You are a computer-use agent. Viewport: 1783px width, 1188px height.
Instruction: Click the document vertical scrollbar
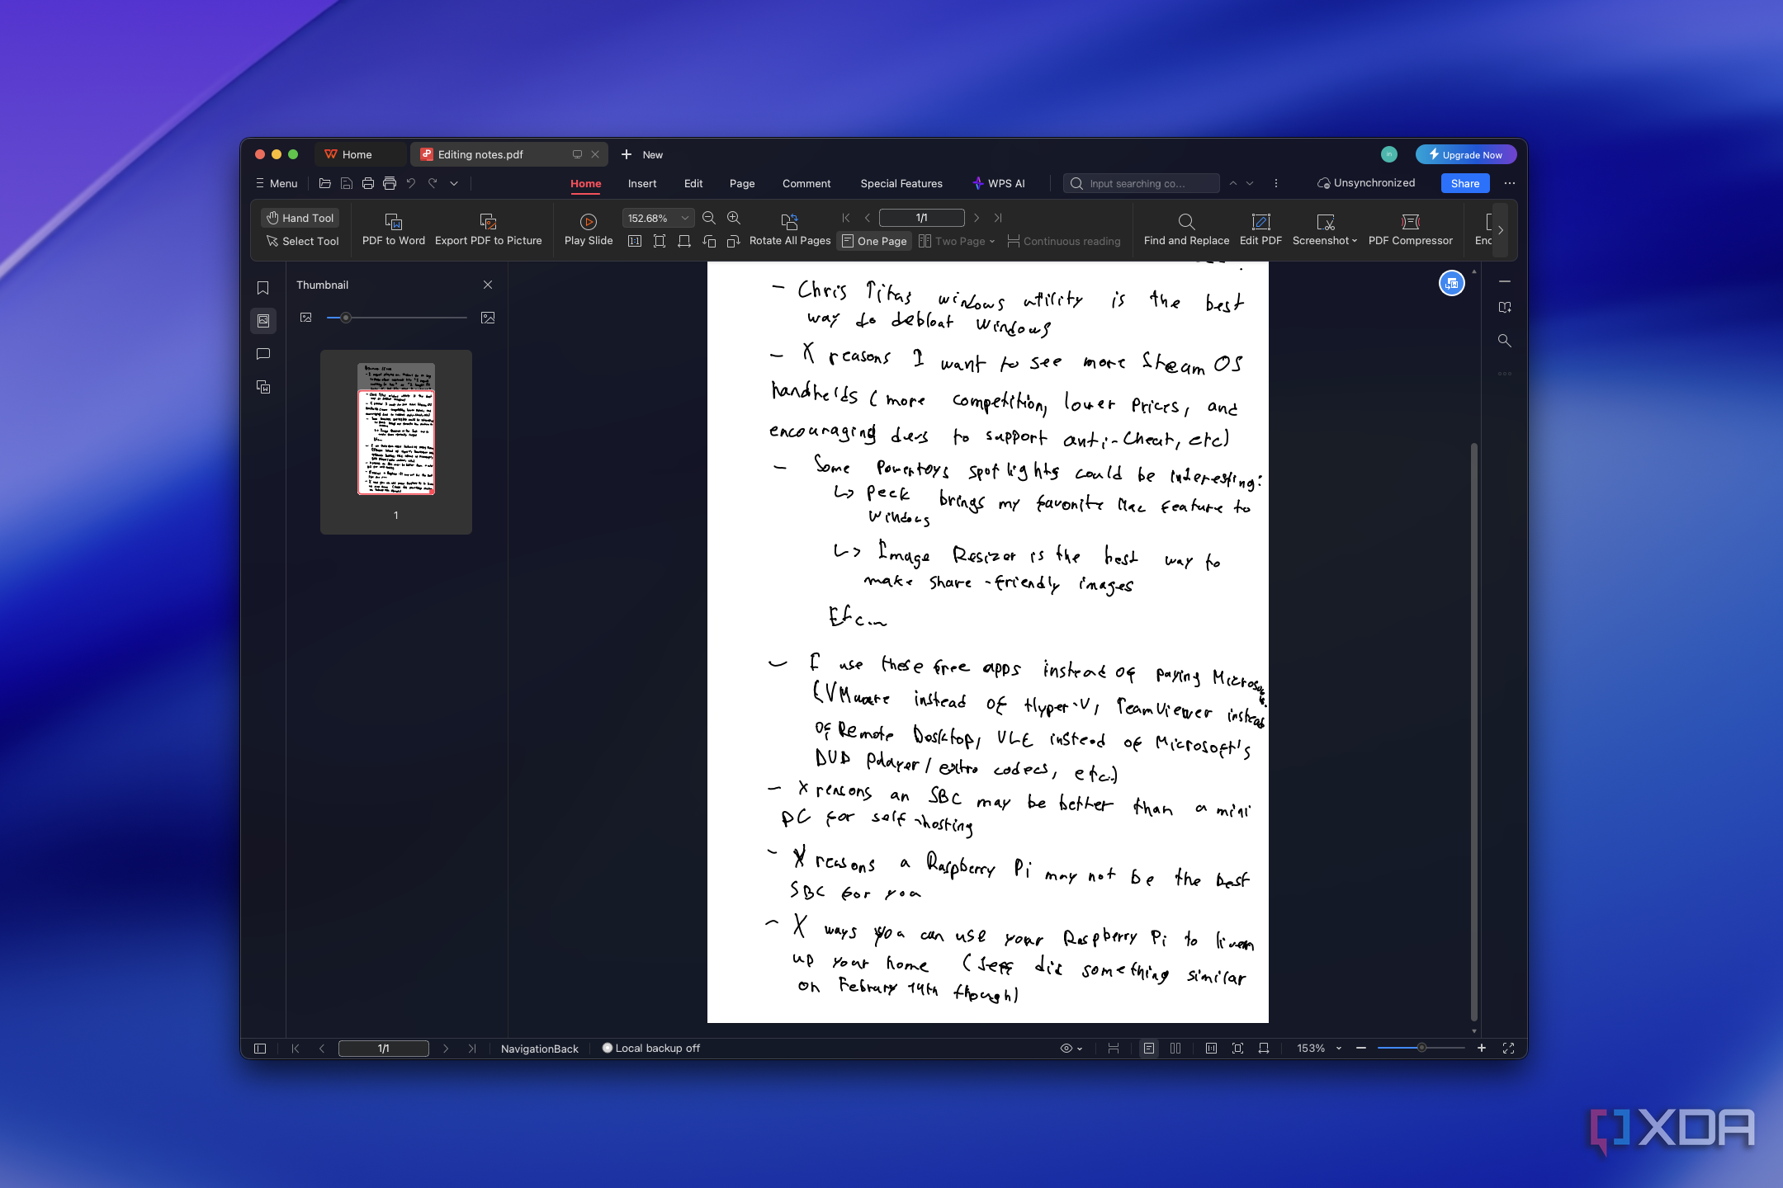point(1473,732)
